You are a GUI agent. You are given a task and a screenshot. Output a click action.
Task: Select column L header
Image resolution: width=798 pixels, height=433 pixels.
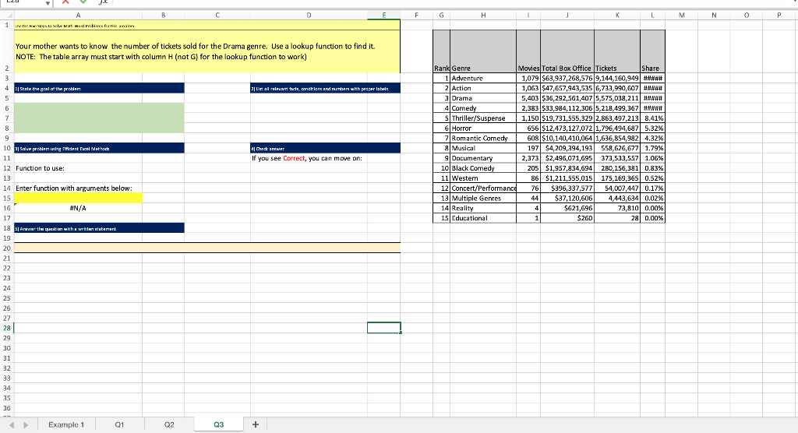point(652,16)
